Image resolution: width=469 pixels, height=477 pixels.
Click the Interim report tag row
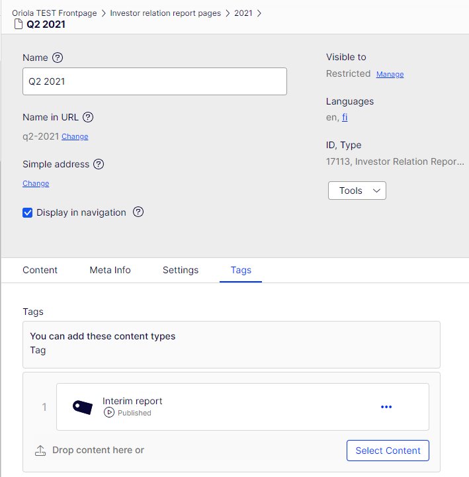coord(243,407)
